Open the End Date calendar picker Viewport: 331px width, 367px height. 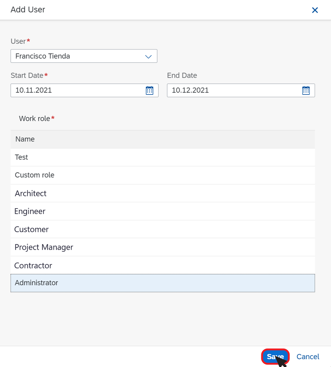[306, 90]
